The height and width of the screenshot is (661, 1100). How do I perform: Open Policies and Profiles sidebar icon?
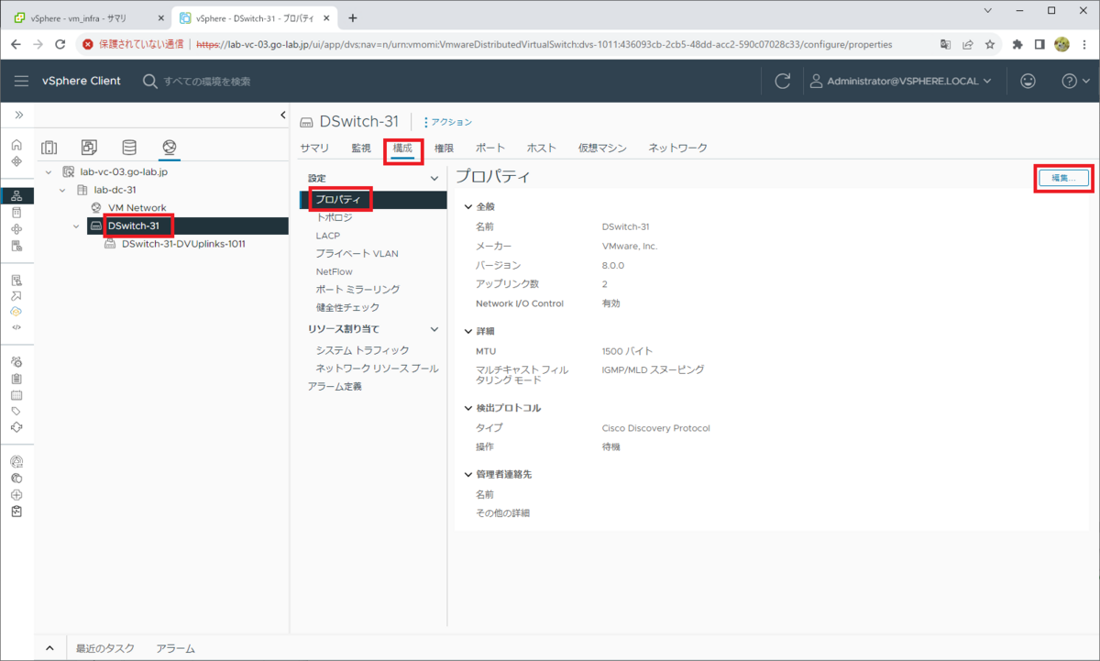(16, 280)
